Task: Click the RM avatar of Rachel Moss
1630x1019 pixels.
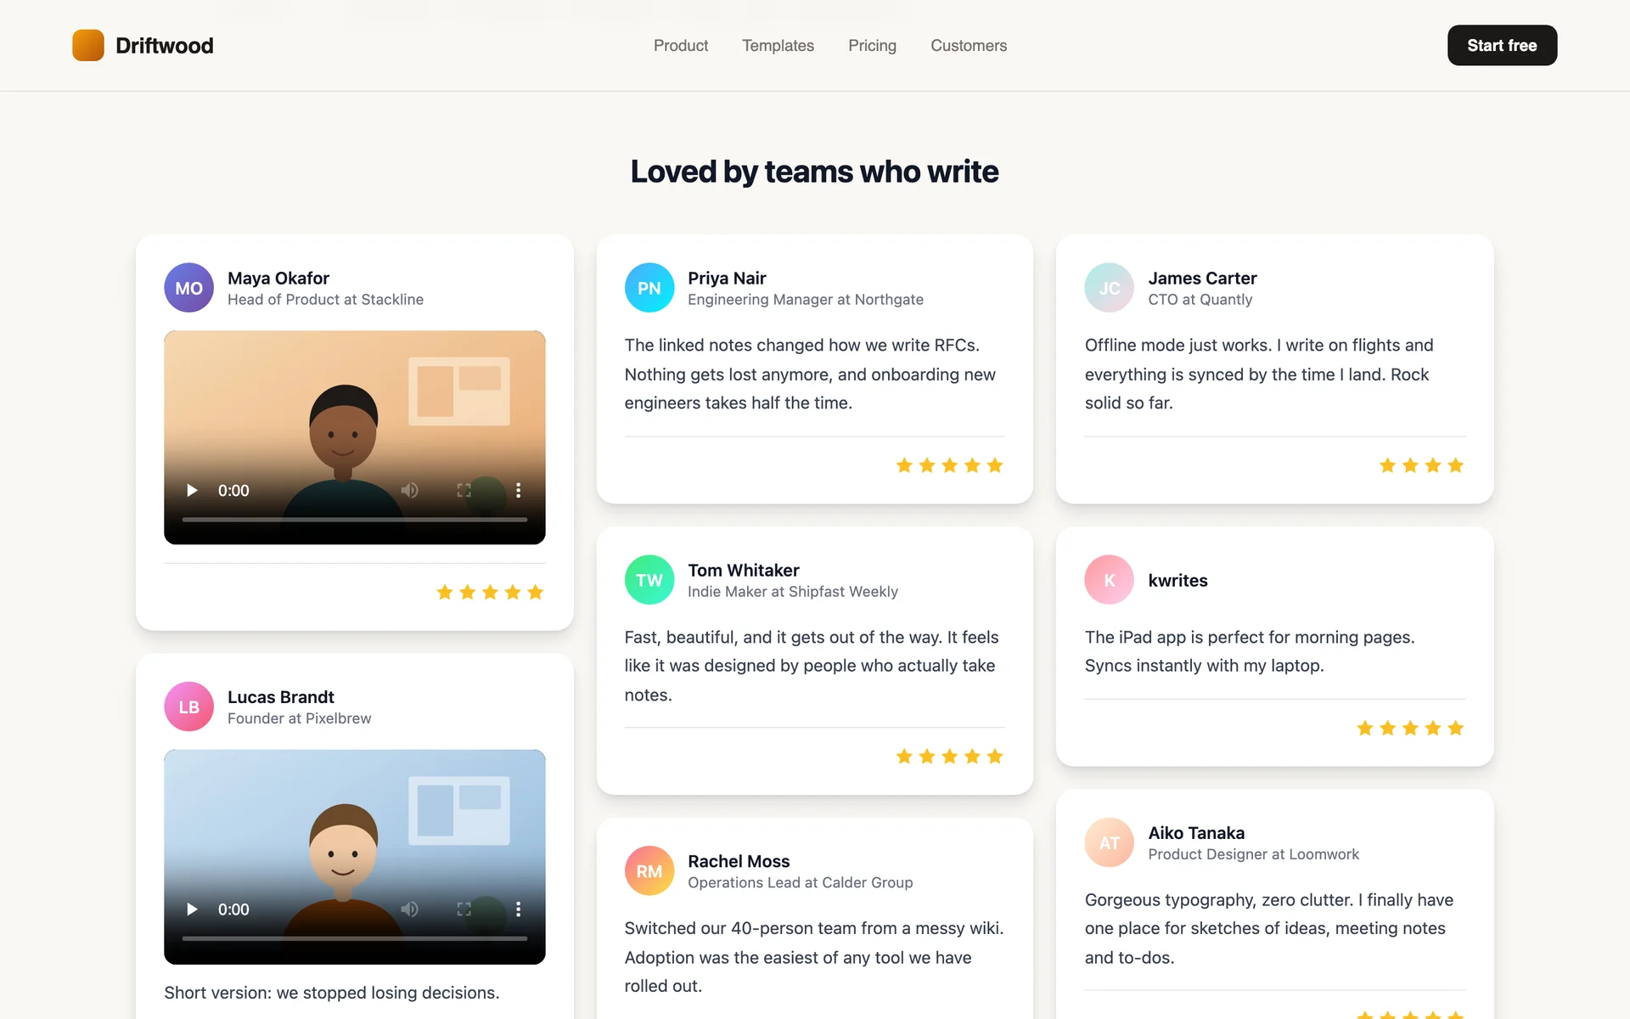Action: pyautogui.click(x=649, y=871)
